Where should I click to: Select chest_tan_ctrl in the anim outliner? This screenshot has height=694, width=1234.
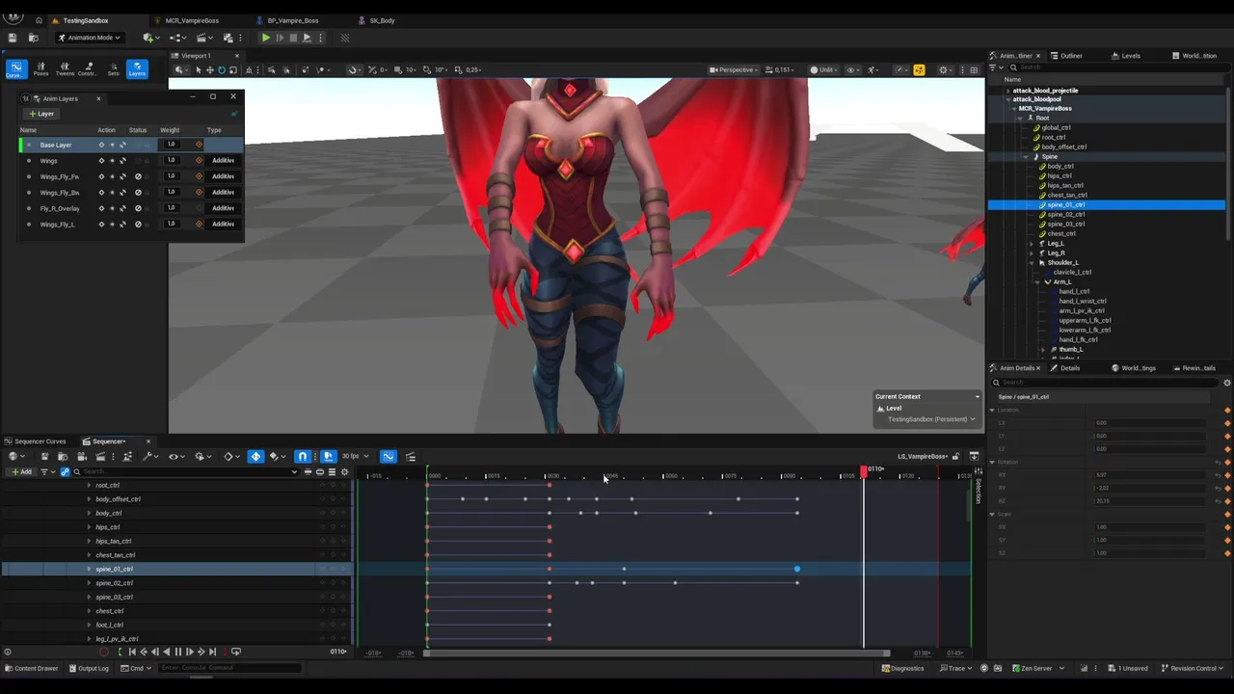pyautogui.click(x=1067, y=196)
